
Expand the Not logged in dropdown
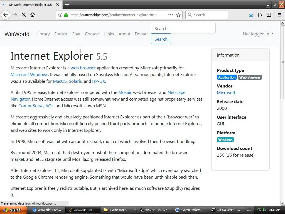(x=258, y=34)
